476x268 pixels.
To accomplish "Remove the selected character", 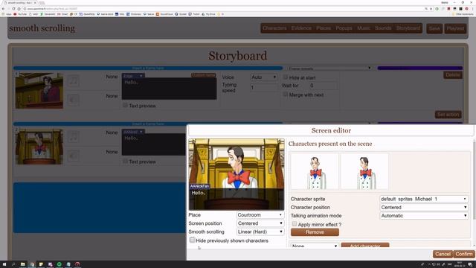I will tap(315, 232).
